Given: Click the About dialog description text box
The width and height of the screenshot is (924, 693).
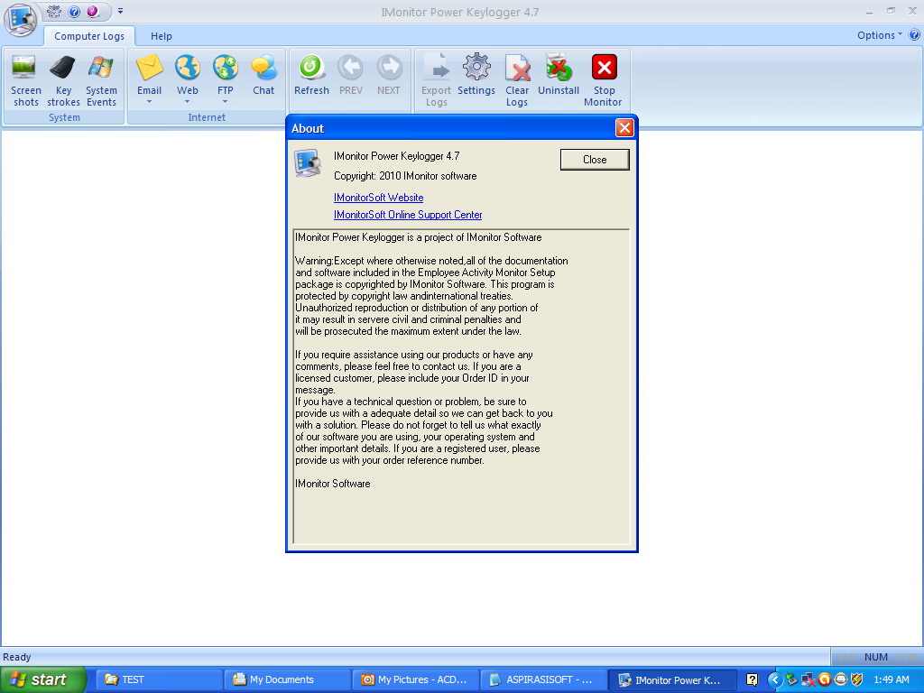Looking at the screenshot, I should pos(461,386).
